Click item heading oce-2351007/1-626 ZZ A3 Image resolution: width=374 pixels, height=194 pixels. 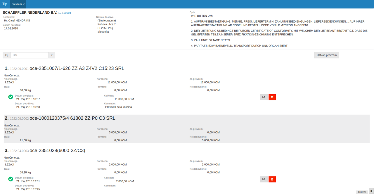pyautogui.click(x=77, y=68)
